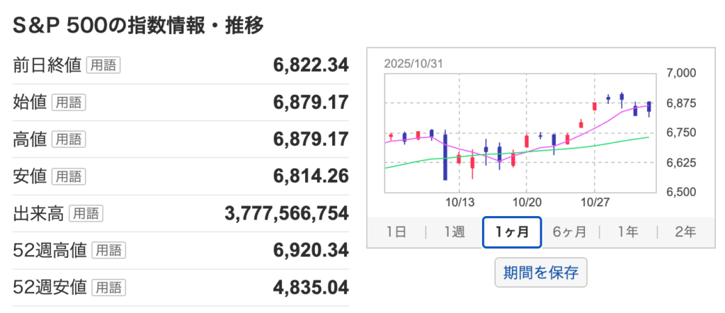Image resolution: width=725 pixels, height=313 pixels.
Task: Click the 出来高 value 3,777,566,754
Action: (286, 213)
